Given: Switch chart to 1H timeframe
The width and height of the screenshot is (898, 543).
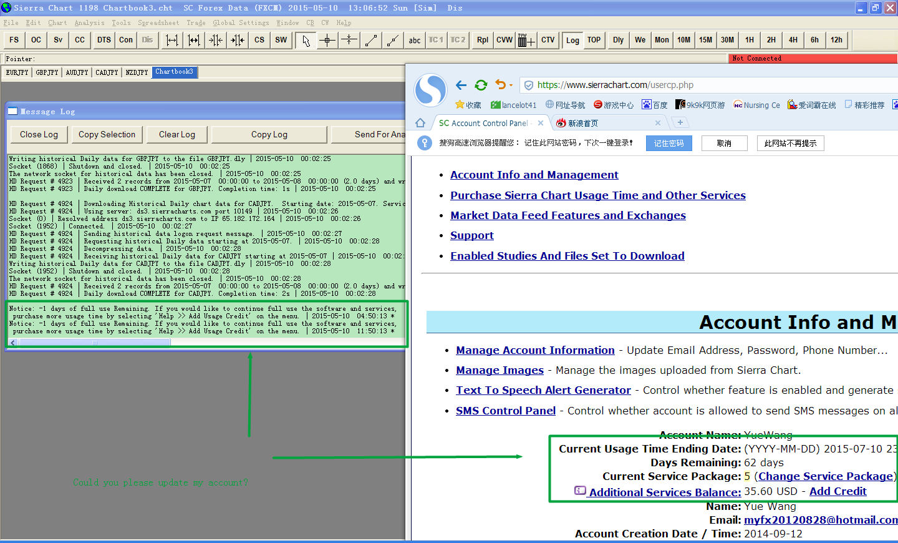Looking at the screenshot, I should (750, 40).
